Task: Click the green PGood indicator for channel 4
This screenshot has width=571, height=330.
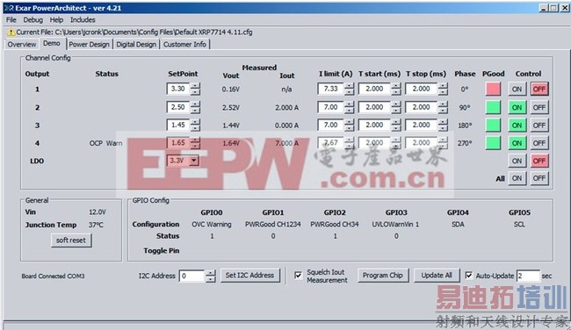Action: (493, 143)
